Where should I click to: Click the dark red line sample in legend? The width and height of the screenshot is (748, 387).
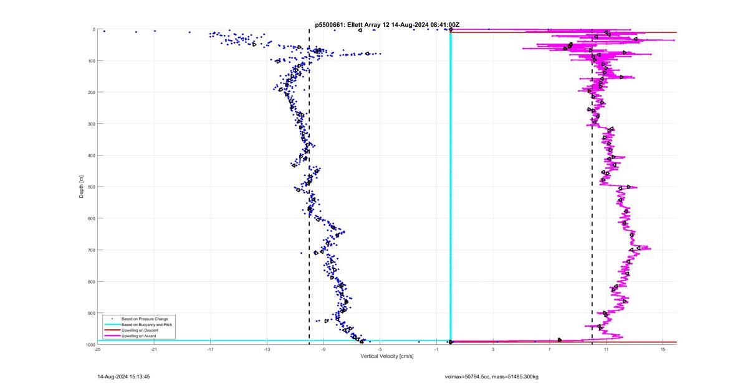(x=112, y=330)
